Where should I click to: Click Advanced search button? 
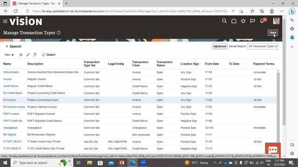pyautogui.click(x=219, y=46)
